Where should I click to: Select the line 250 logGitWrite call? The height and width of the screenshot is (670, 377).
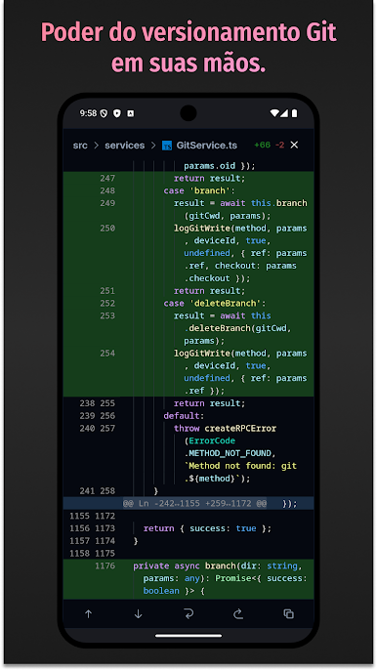point(188,253)
